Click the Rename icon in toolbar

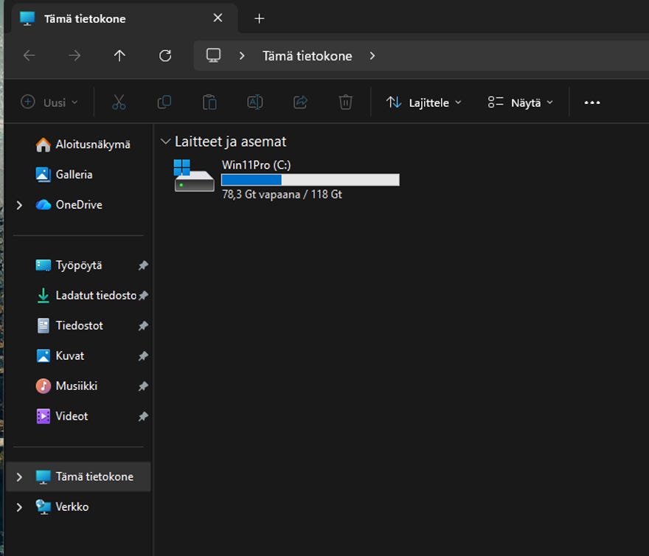pyautogui.click(x=255, y=102)
